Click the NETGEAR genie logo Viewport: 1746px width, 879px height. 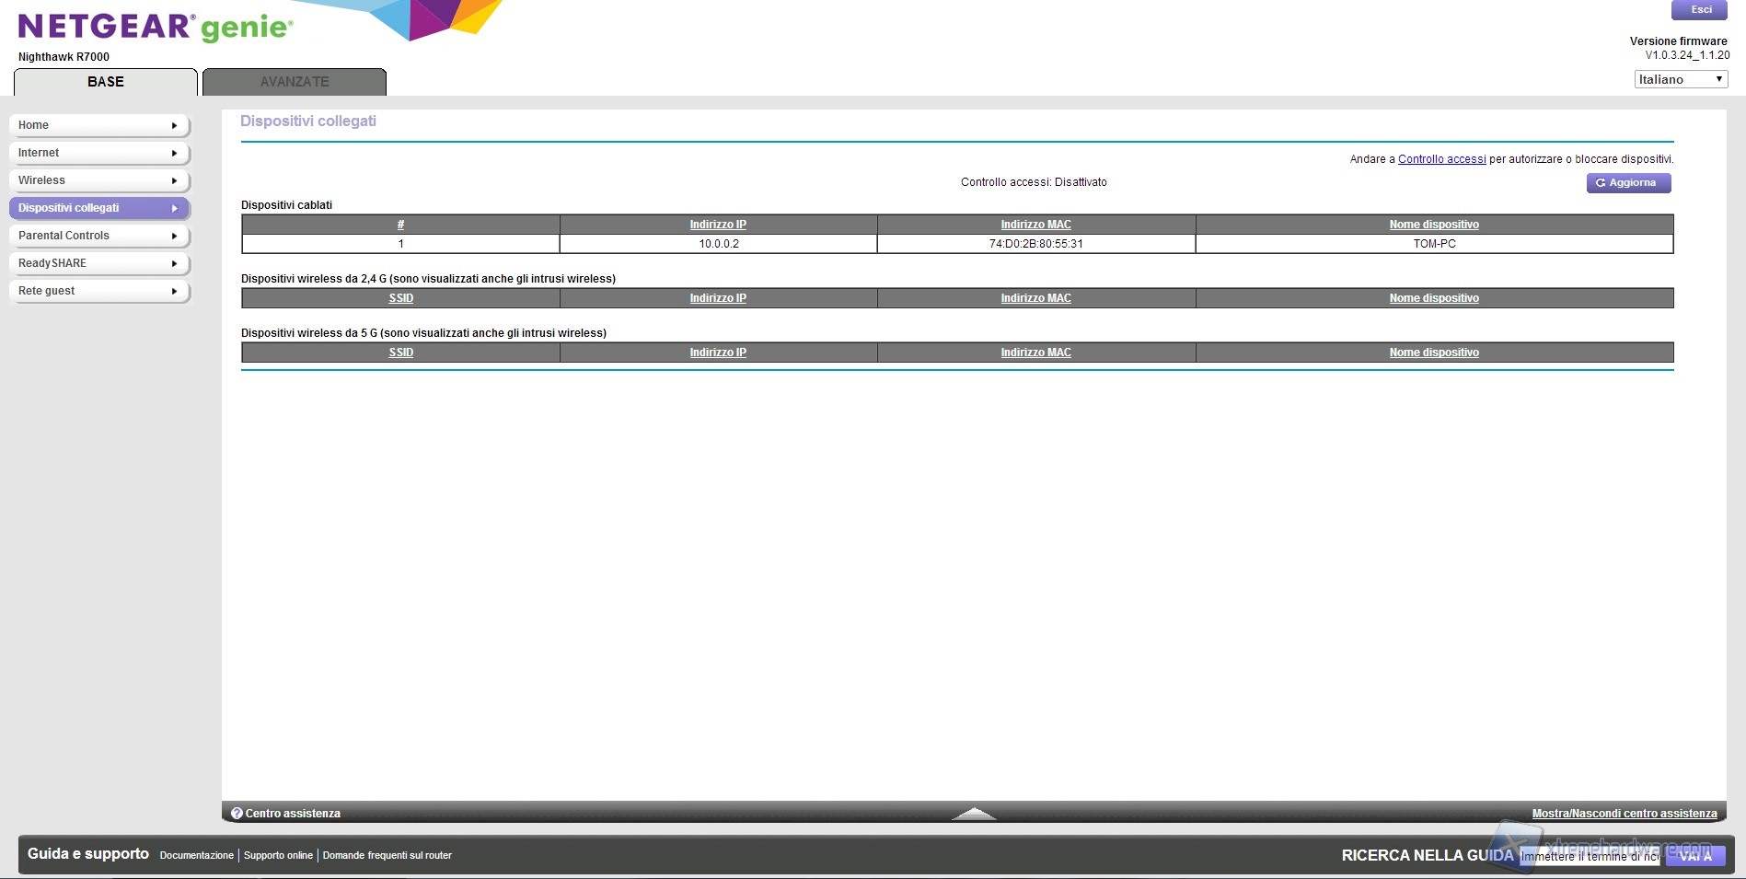(x=155, y=27)
